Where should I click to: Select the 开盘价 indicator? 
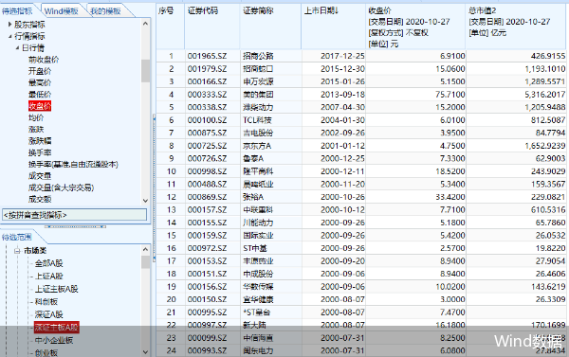coord(40,71)
